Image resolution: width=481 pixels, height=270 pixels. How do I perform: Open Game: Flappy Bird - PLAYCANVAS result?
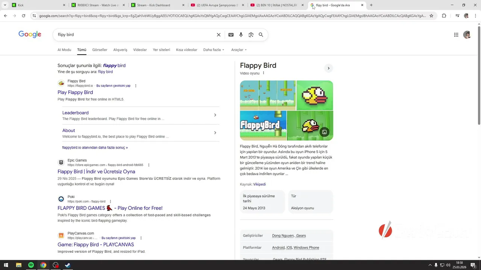[x=95, y=244]
